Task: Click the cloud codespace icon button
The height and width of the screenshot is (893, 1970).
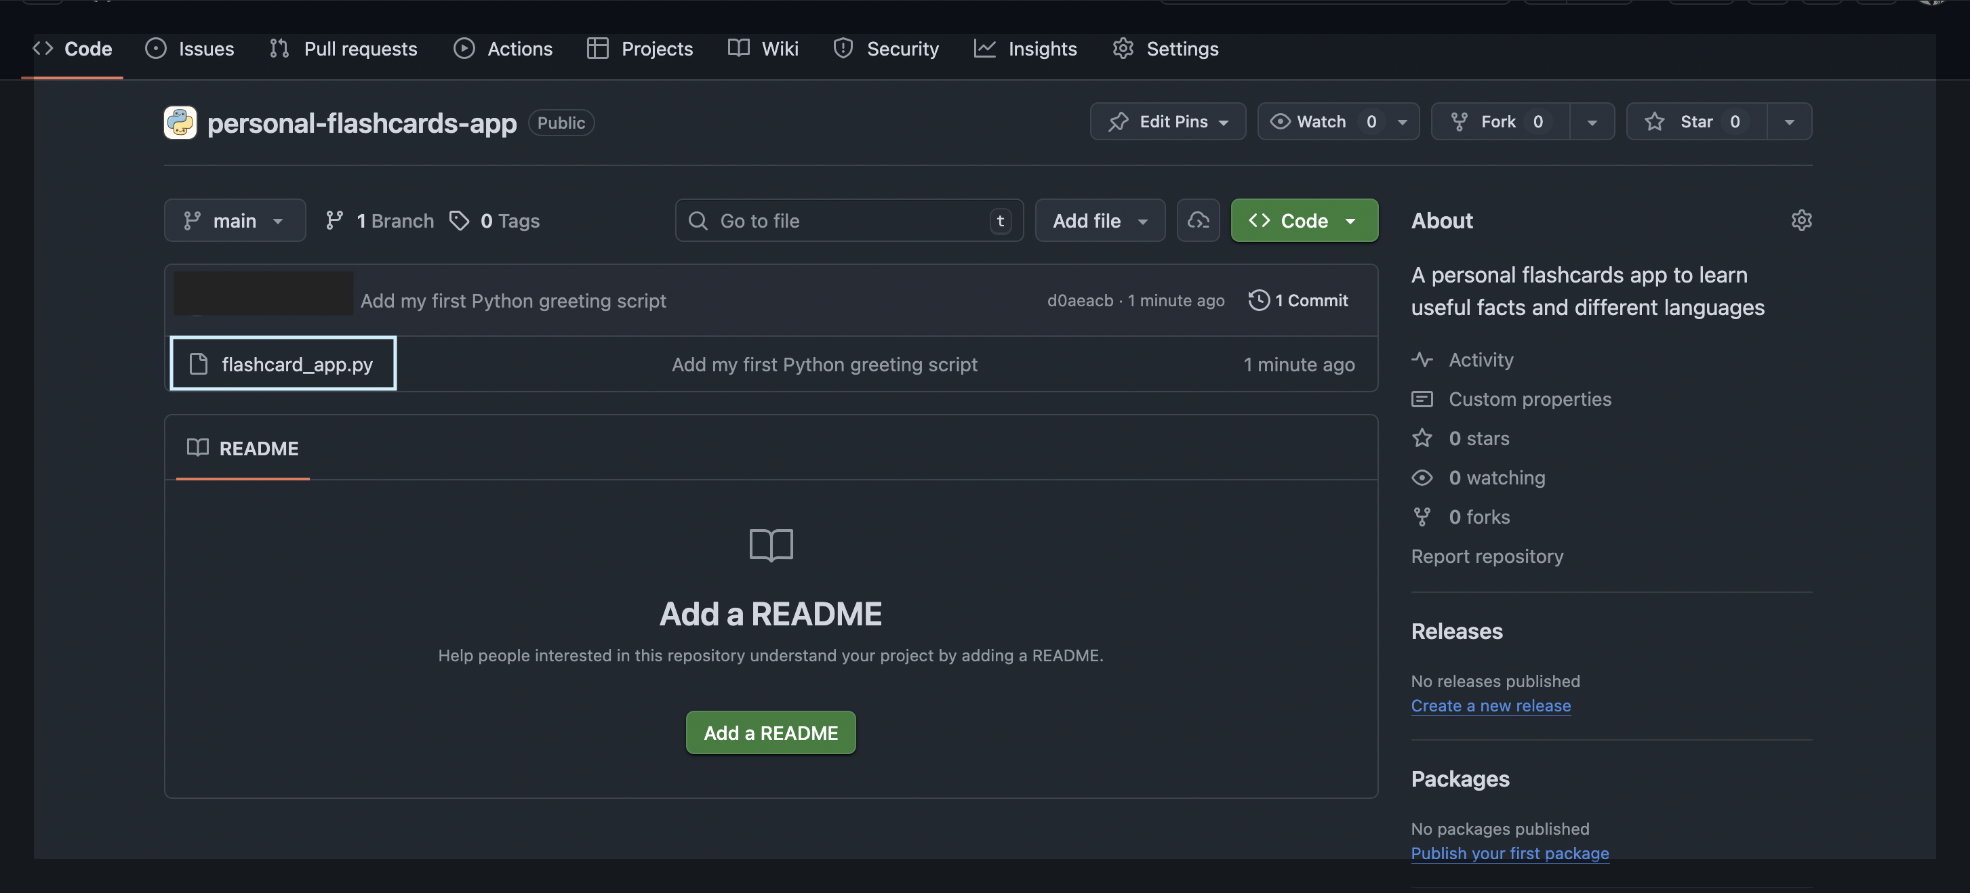Action: [x=1198, y=220]
